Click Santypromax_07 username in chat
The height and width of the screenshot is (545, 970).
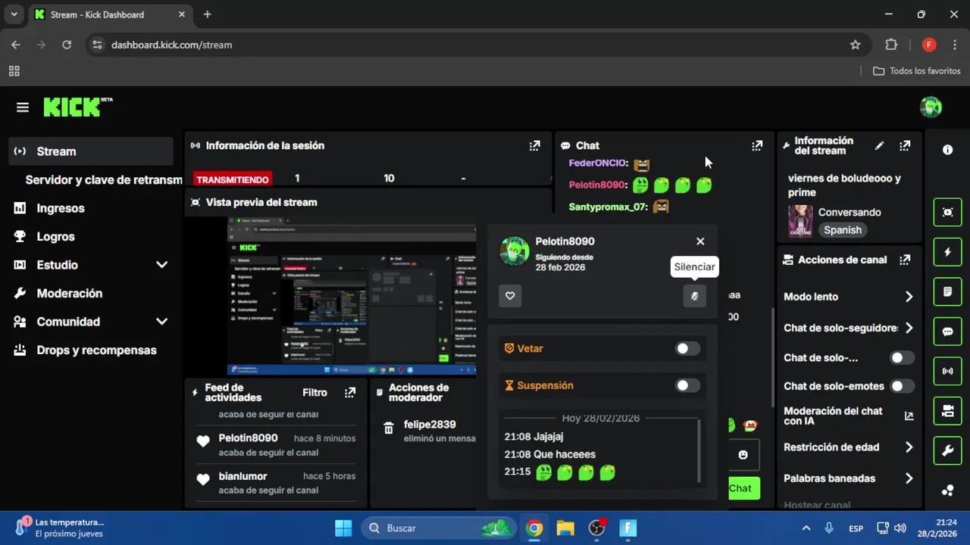(608, 207)
